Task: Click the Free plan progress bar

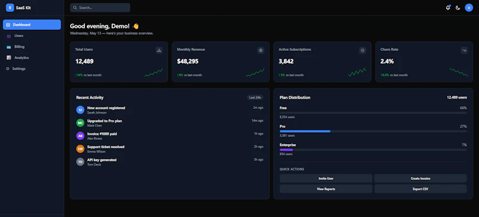Action: pyautogui.click(x=373, y=113)
